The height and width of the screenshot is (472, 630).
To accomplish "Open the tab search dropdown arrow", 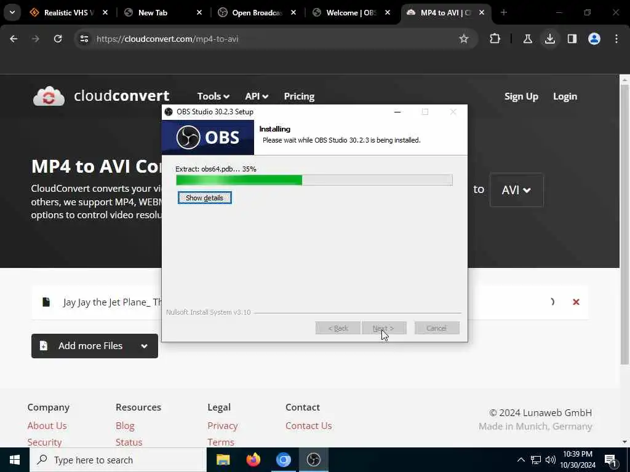I will 12,12.
